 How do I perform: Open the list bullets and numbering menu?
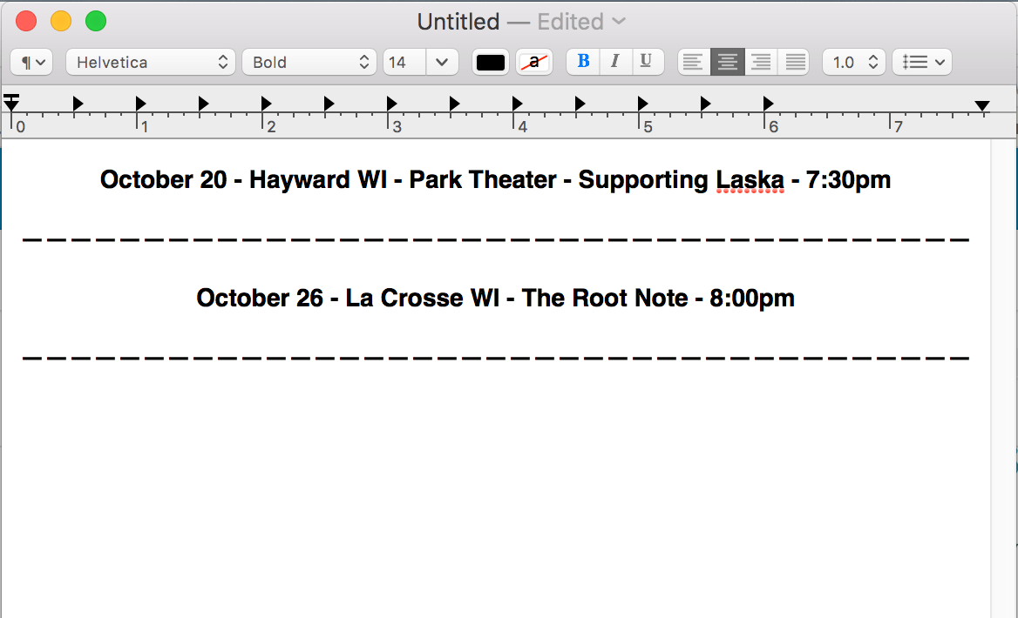tap(922, 62)
